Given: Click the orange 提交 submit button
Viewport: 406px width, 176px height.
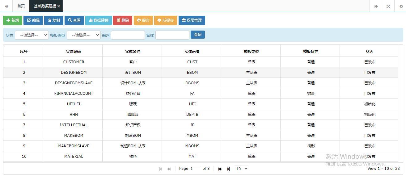Looking at the screenshot, I should (x=143, y=20).
